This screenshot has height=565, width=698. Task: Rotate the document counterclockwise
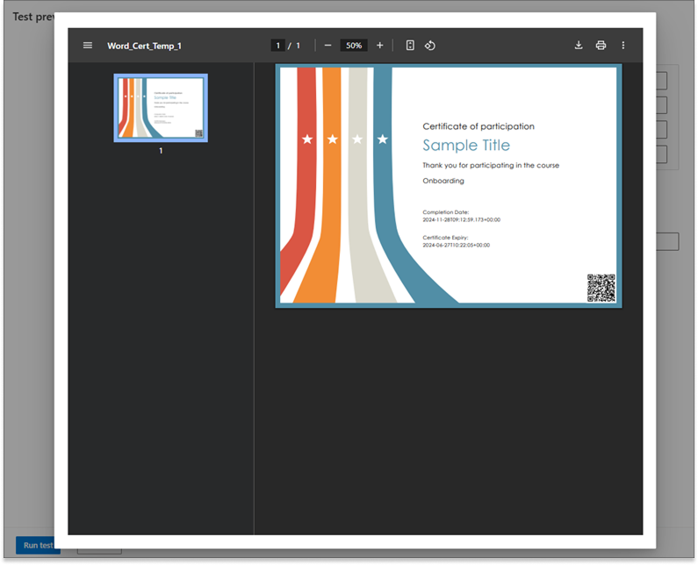[x=430, y=46]
